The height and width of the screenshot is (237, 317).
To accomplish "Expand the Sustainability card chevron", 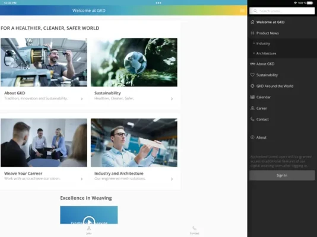I will [172, 98].
